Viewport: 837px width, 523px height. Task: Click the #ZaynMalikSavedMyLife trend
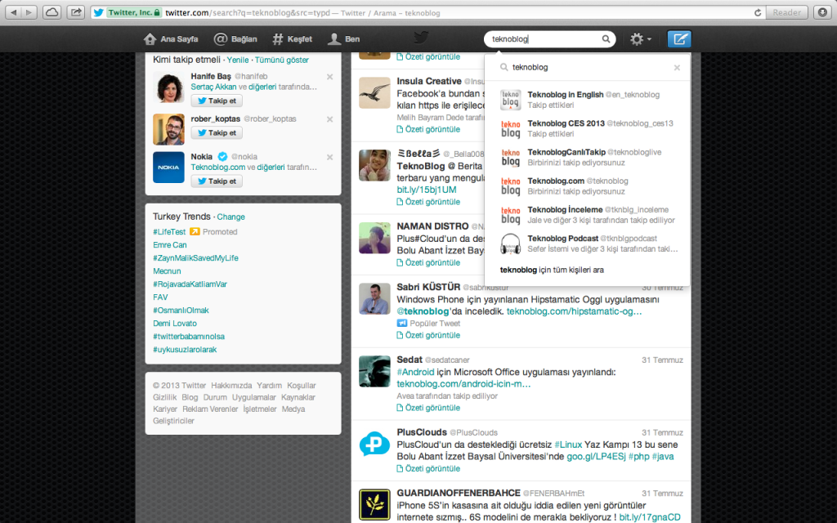[x=195, y=257]
